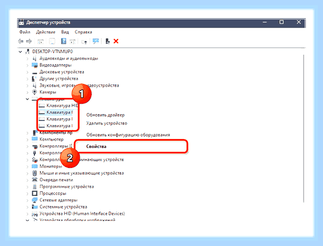Image resolution: width=323 pixels, height=246 pixels.
Task: Click the red X uninstall device icon
Action: point(116,41)
